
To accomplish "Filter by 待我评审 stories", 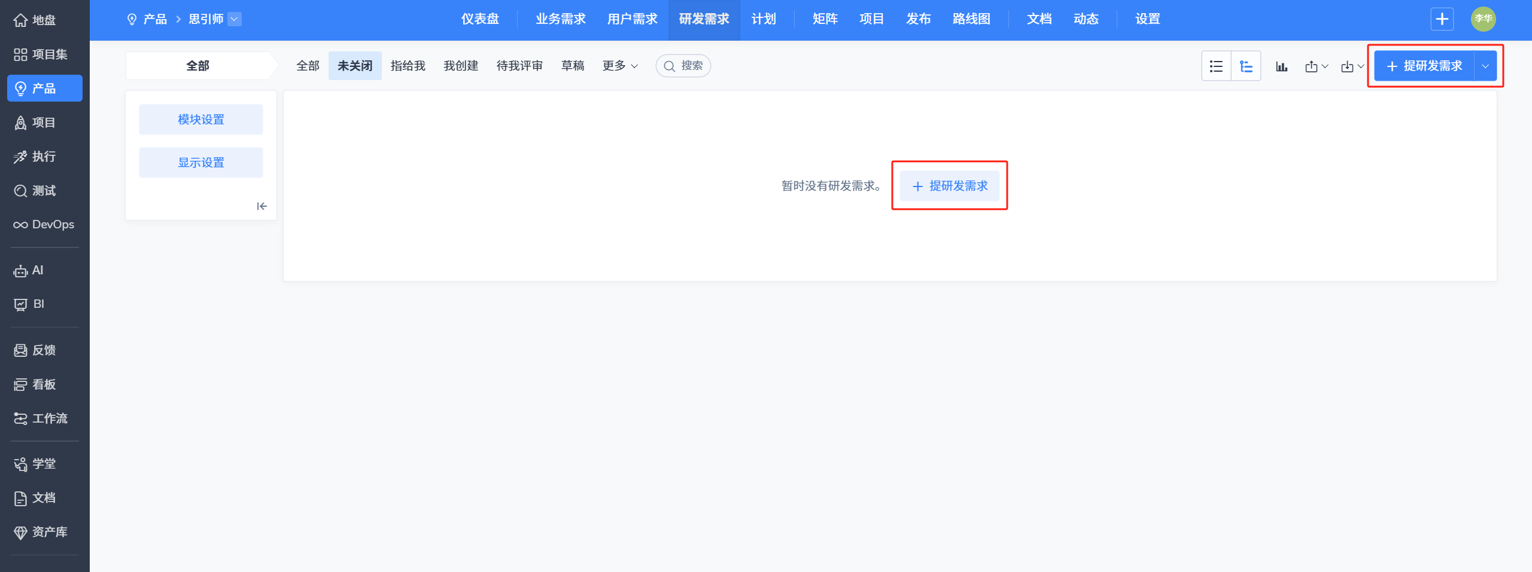I will (x=519, y=66).
